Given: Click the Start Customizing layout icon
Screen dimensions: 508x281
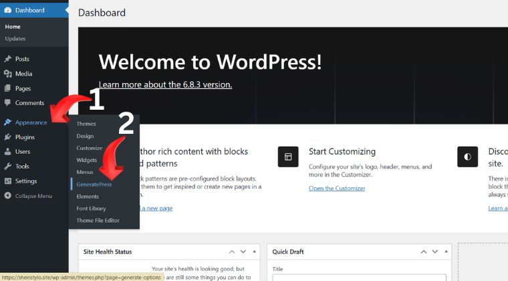Looking at the screenshot, I should click(x=287, y=157).
